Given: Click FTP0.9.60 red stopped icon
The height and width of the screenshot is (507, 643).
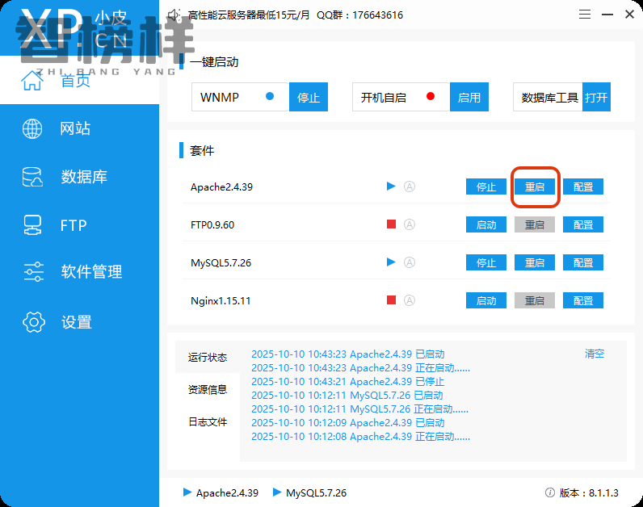Looking at the screenshot, I should click(391, 224).
